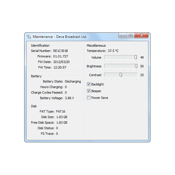Click the Volume slider thumb
The height and width of the screenshot is (175, 175).
tap(136, 57)
